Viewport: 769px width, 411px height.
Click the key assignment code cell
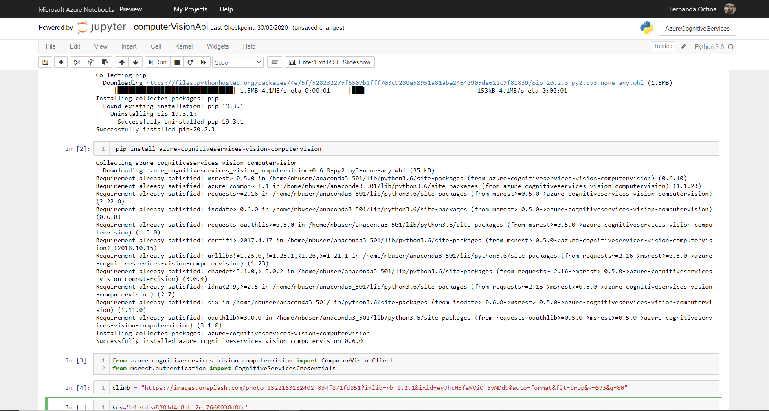tap(406, 406)
